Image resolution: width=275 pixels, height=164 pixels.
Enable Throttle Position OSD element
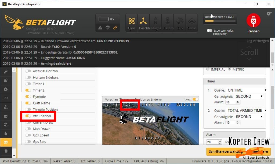(x=28, y=110)
